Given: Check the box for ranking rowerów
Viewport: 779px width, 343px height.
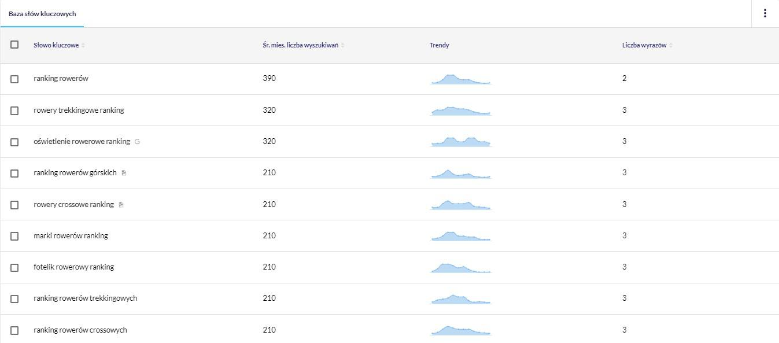Looking at the screenshot, I should (14, 79).
